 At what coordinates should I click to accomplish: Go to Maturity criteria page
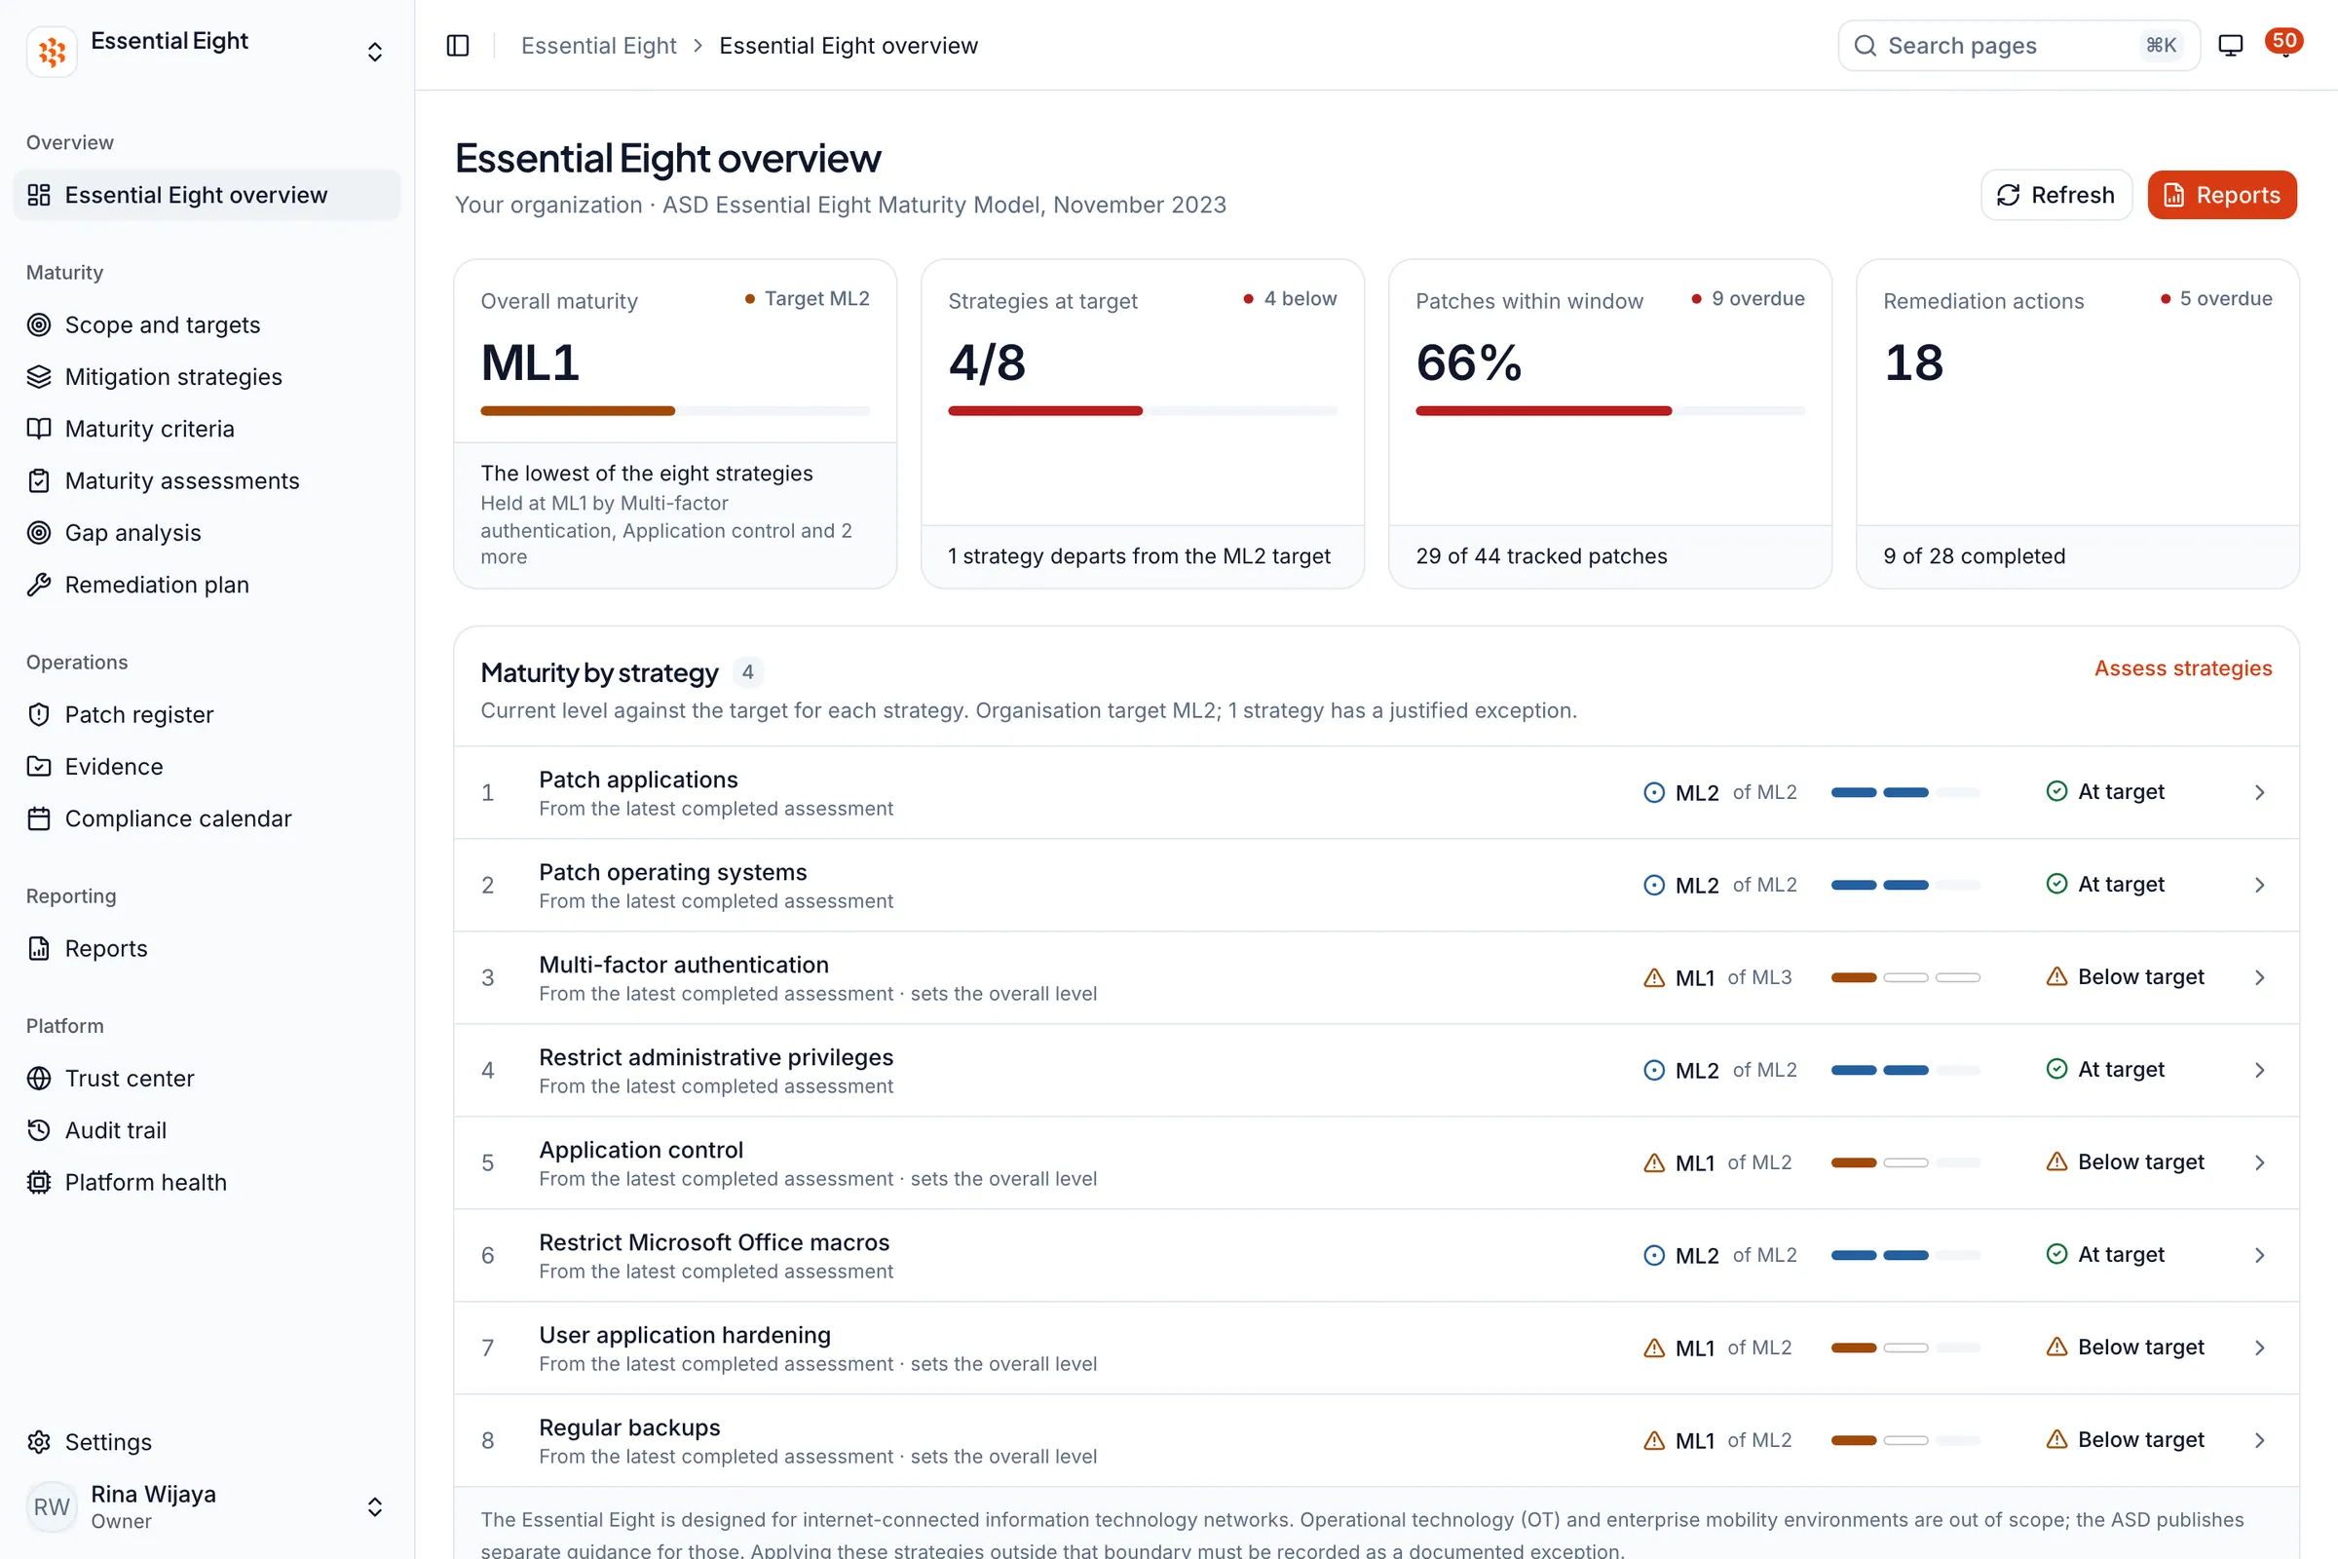207,429
